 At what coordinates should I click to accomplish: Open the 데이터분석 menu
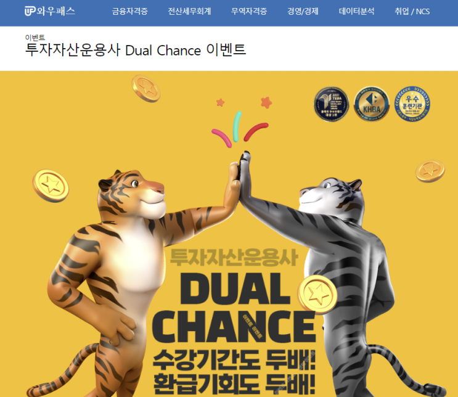coord(356,11)
